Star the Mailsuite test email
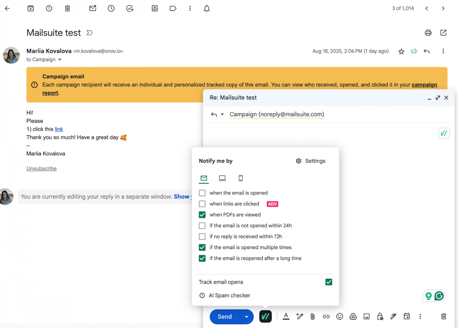 401,52
